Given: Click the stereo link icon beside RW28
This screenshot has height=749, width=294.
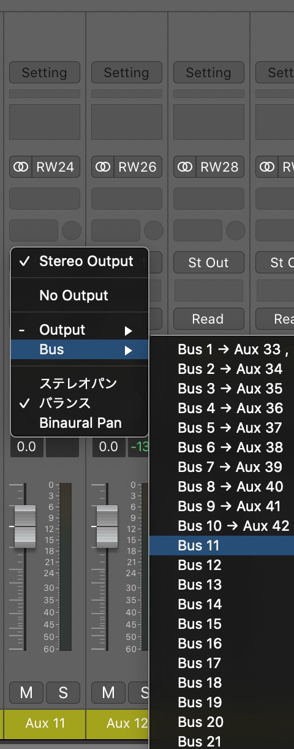Looking at the screenshot, I should pos(186,167).
